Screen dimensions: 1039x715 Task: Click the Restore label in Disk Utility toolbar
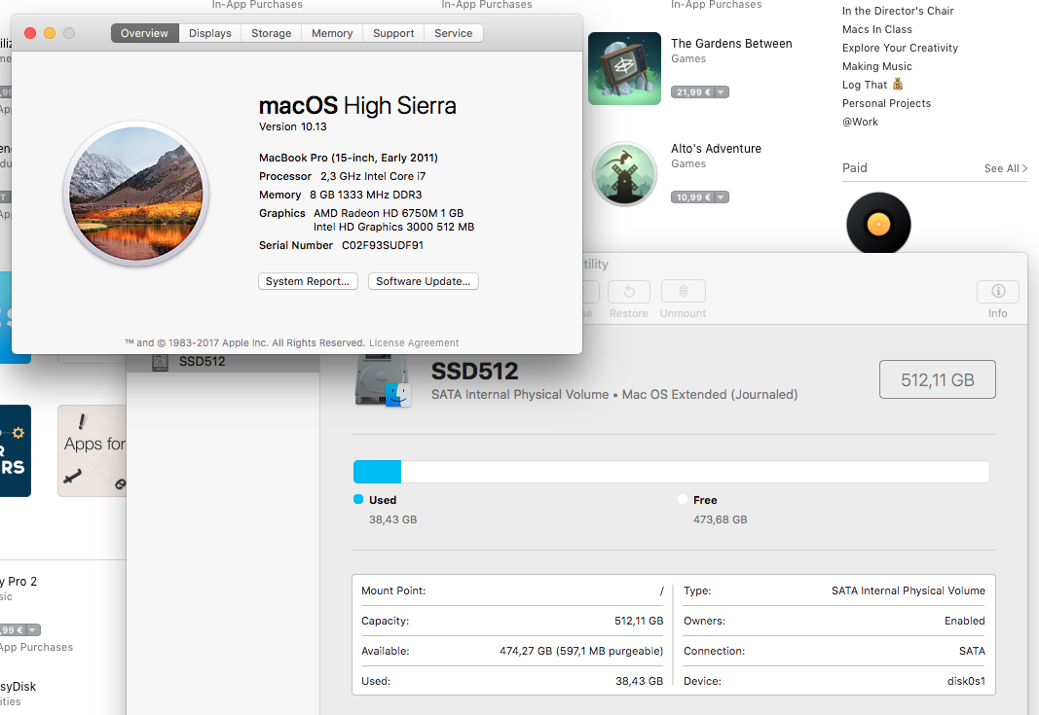coord(629,314)
